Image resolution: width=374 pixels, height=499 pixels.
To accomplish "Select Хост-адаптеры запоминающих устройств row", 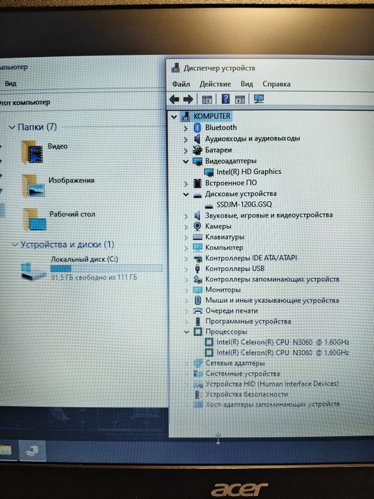I will [x=273, y=404].
